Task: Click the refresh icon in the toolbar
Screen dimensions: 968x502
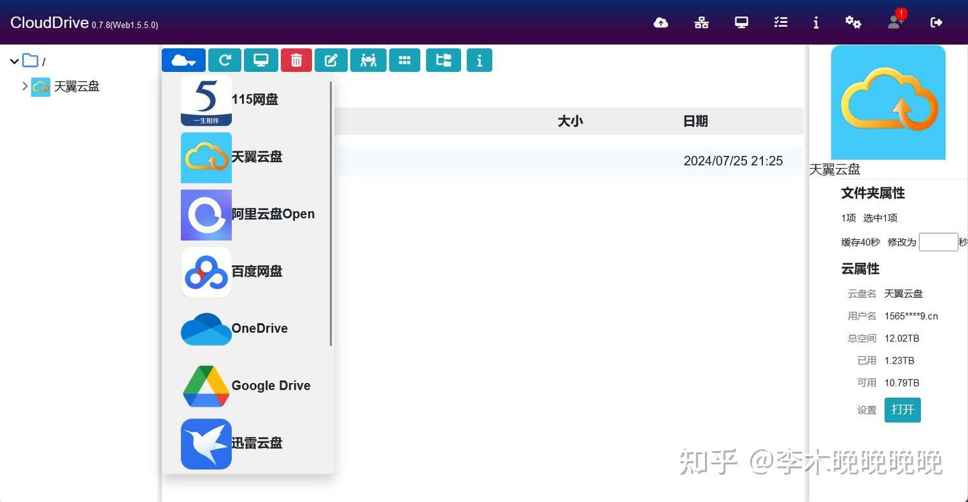Action: [225, 60]
